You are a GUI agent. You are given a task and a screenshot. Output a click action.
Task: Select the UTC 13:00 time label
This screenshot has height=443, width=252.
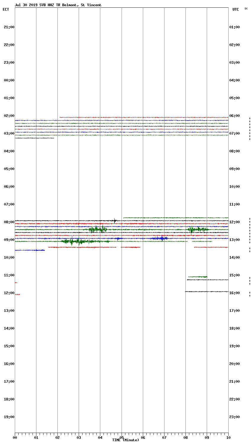point(235,240)
